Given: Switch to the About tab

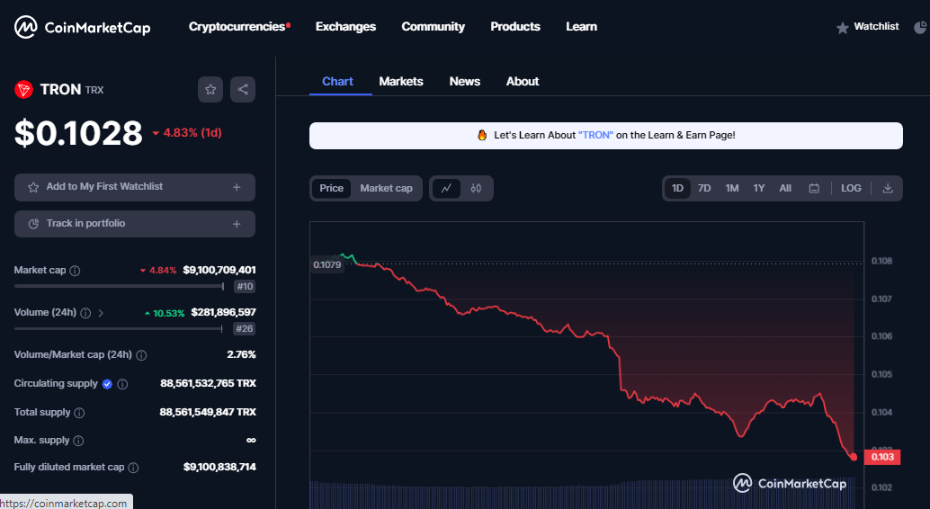Looking at the screenshot, I should point(523,82).
